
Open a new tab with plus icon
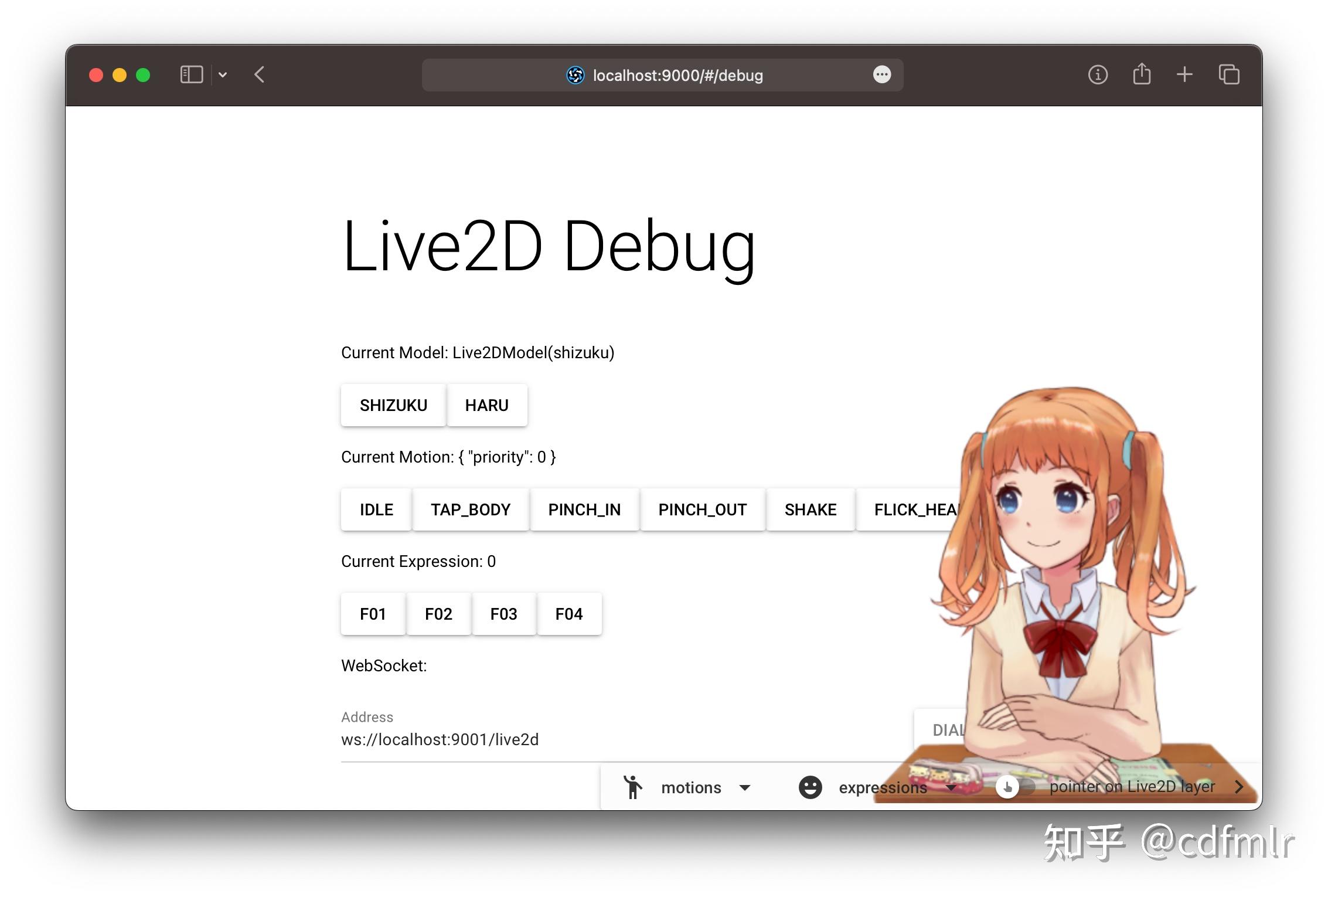click(1184, 74)
